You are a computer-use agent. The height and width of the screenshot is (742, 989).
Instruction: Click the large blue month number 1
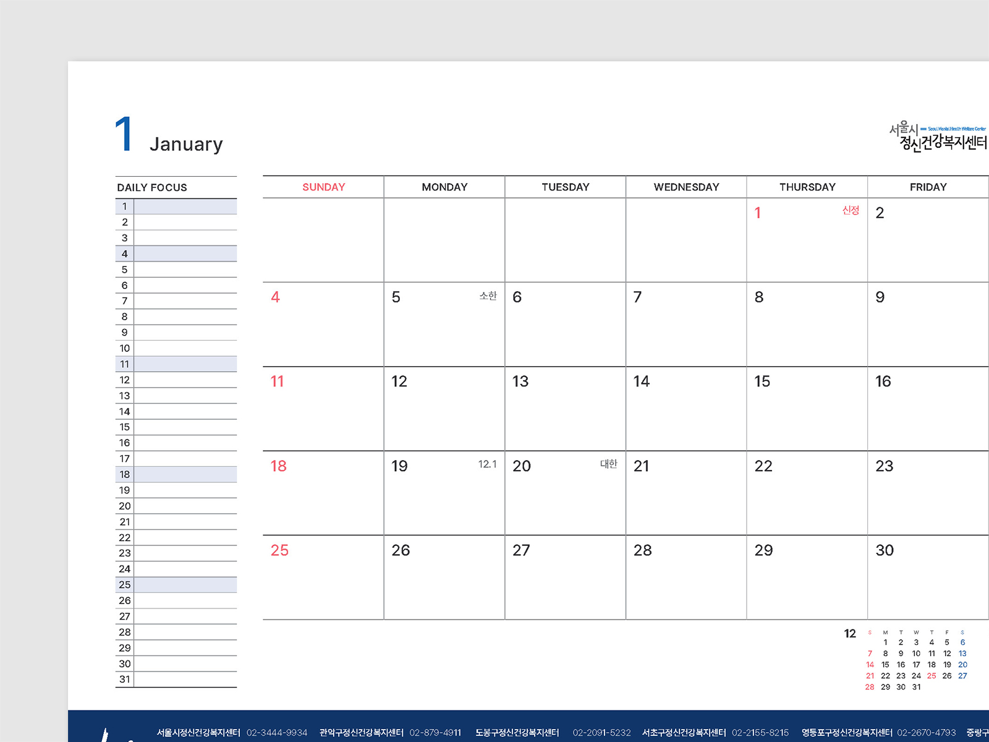coord(124,134)
